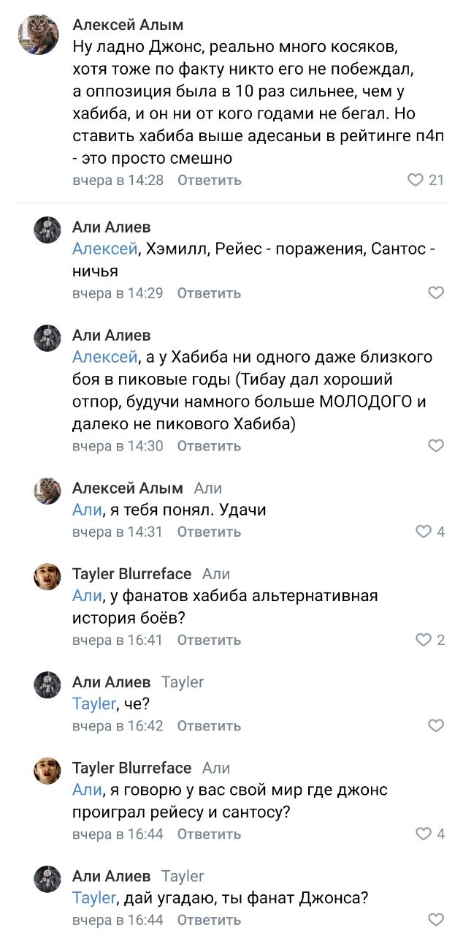Like the 'че?' comment heart
The width and height of the screenshot is (463, 936).
(435, 726)
